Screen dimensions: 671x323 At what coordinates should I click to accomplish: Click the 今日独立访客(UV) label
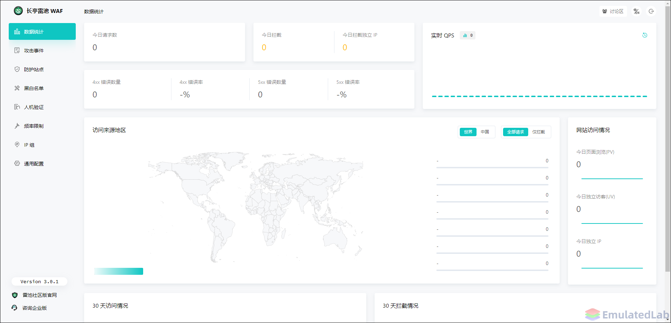596,197
